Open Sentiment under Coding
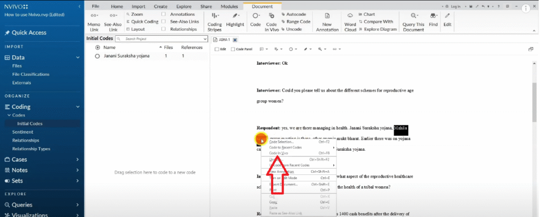 click(x=23, y=132)
